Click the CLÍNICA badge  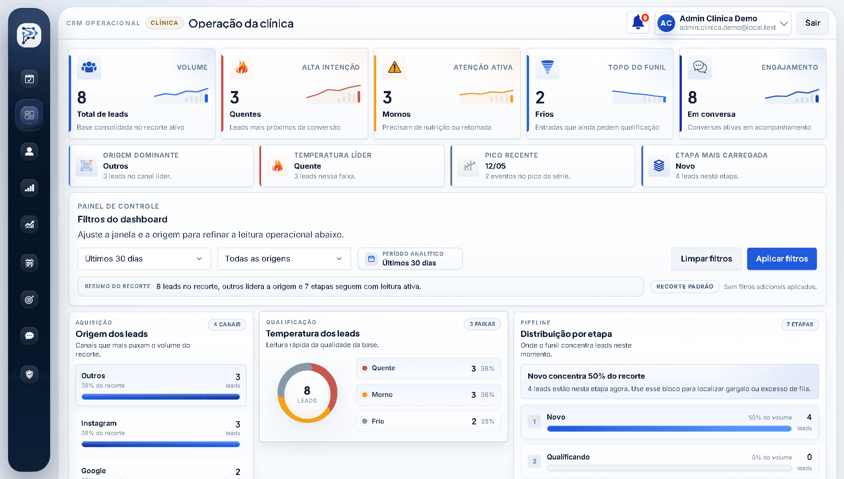point(164,23)
